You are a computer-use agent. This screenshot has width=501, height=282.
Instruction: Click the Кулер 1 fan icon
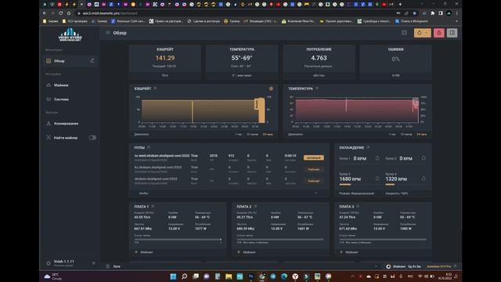[x=377, y=158]
